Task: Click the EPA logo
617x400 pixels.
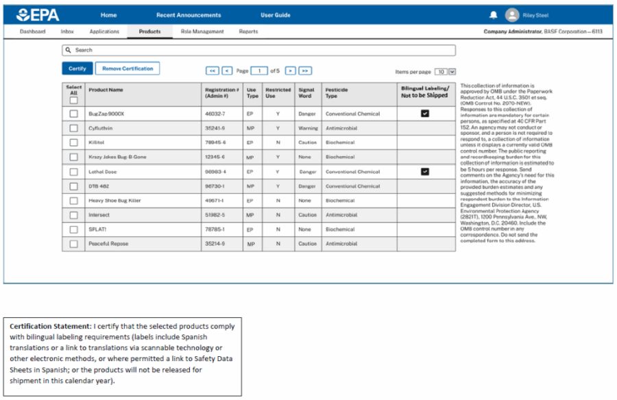Action: (38, 15)
